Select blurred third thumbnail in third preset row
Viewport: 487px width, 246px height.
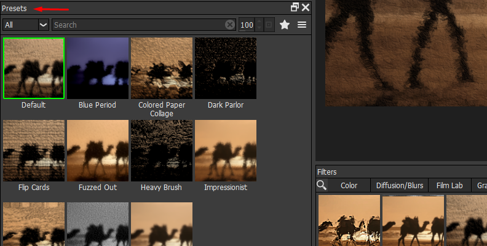tap(162, 224)
